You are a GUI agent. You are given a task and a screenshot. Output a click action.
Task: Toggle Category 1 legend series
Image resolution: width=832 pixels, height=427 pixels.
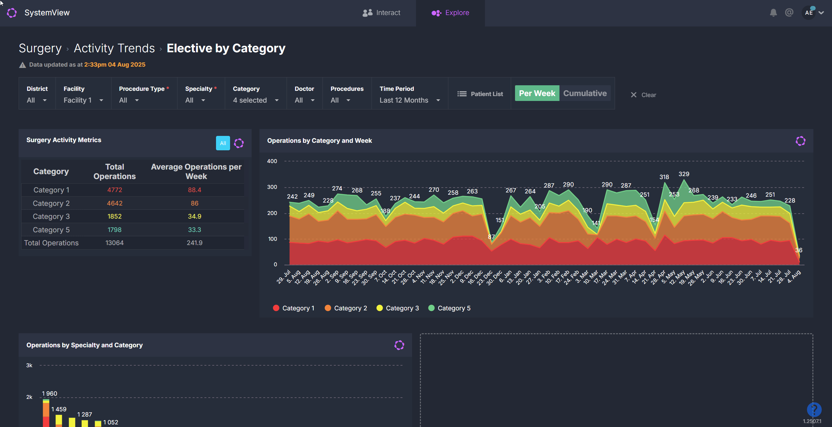point(293,308)
